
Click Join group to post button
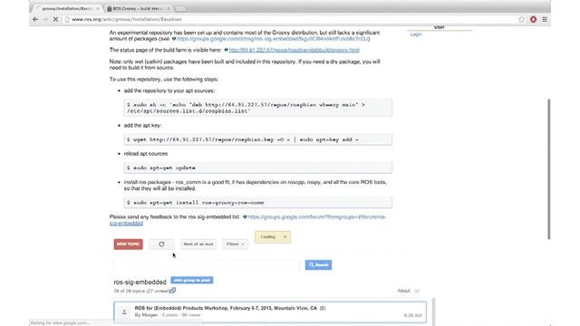click(192, 280)
